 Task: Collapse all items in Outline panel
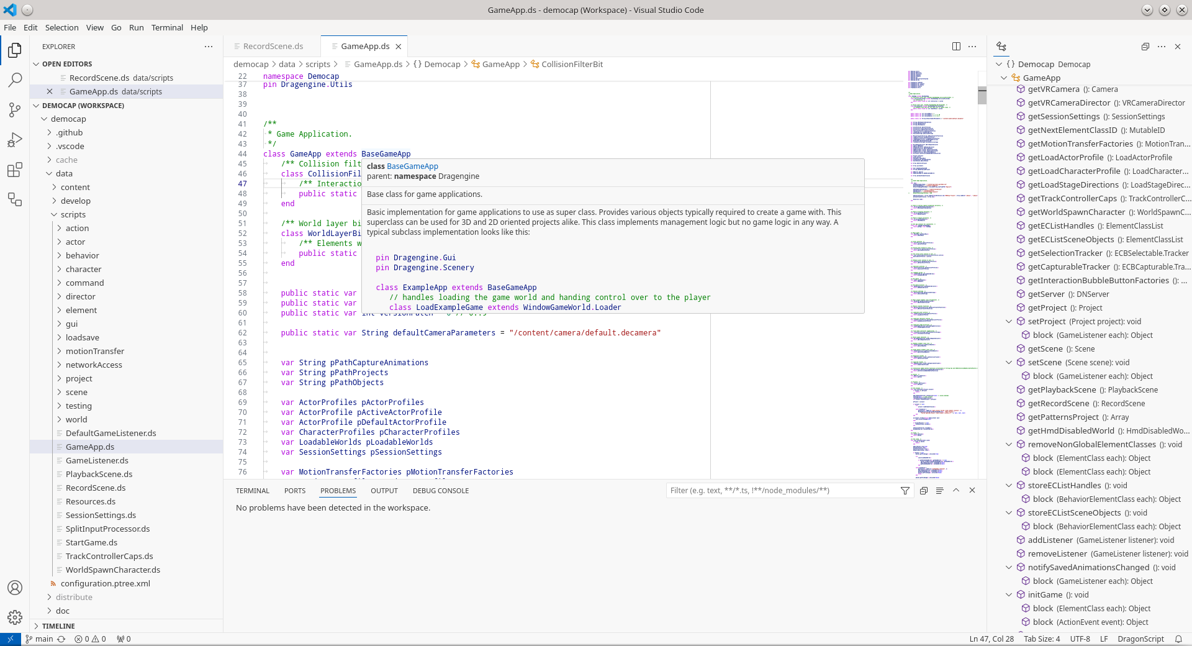[1145, 47]
